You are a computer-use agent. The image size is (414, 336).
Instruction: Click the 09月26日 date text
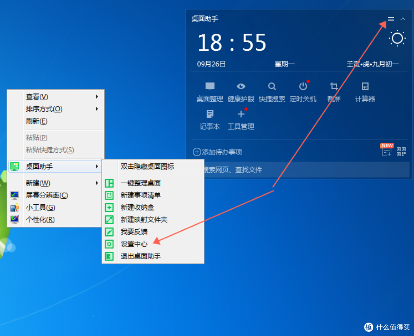coord(211,64)
